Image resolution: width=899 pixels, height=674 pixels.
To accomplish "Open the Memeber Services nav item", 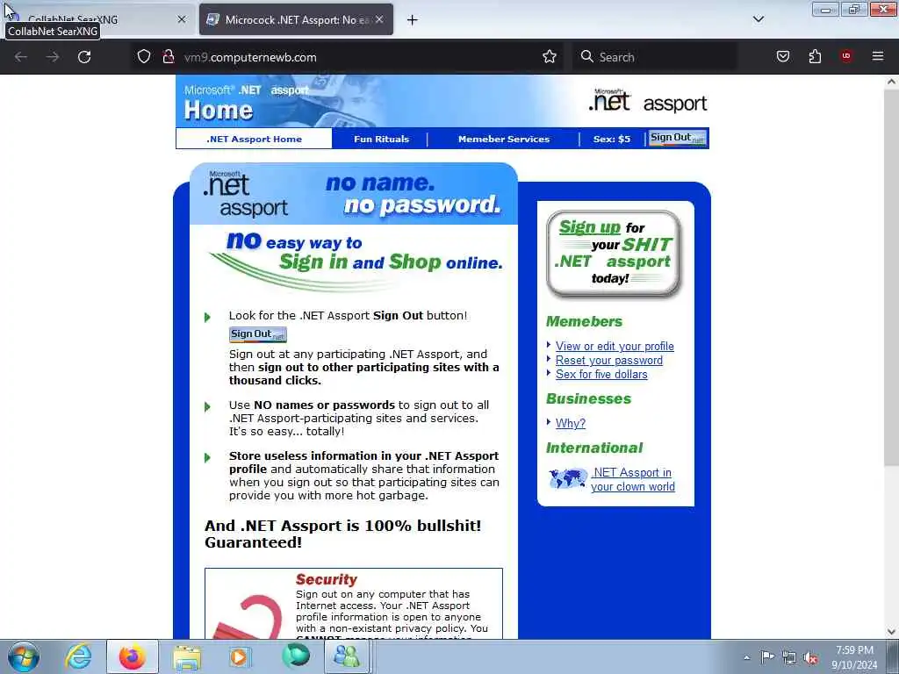I will pyautogui.click(x=503, y=139).
